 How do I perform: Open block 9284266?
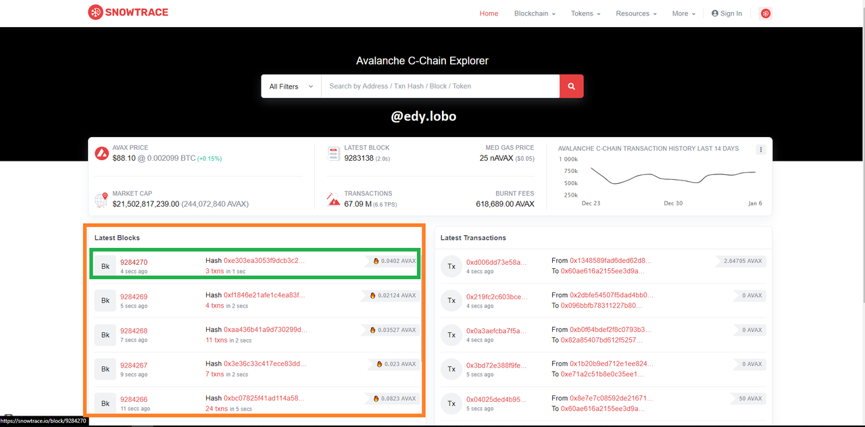coord(134,399)
